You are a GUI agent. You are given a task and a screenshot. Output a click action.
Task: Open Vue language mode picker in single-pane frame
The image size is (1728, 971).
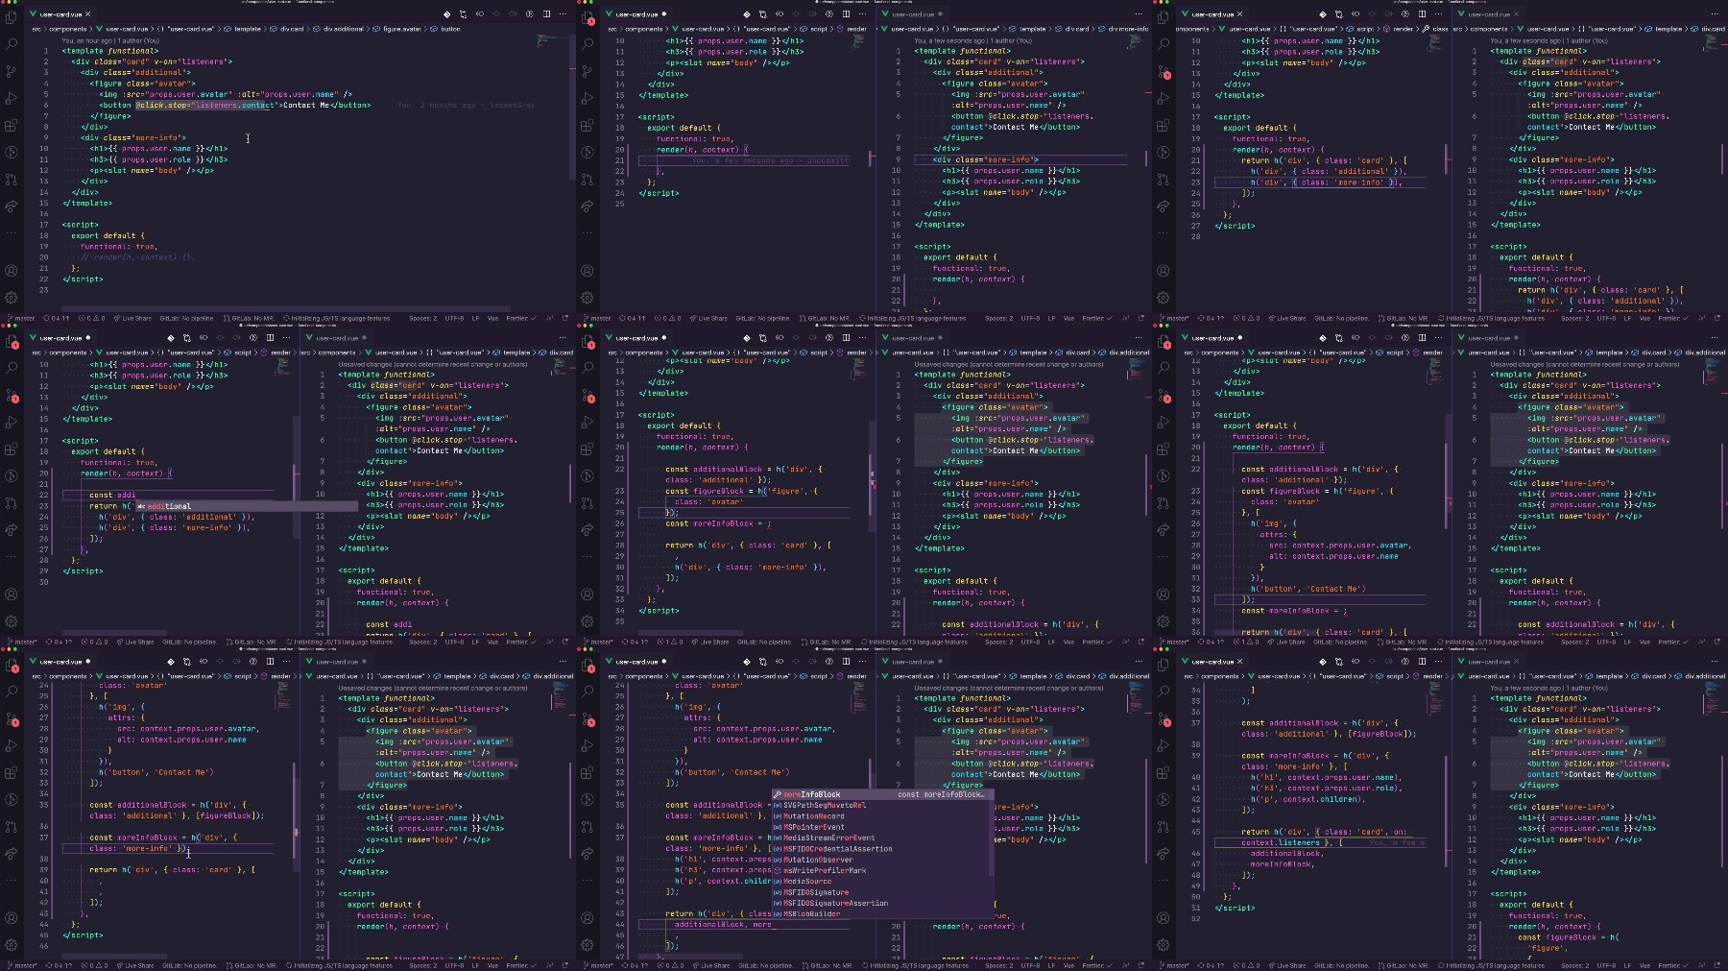pyautogui.click(x=492, y=318)
